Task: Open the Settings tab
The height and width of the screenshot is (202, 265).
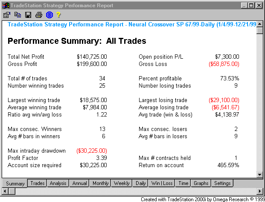Action: [x=222, y=183]
